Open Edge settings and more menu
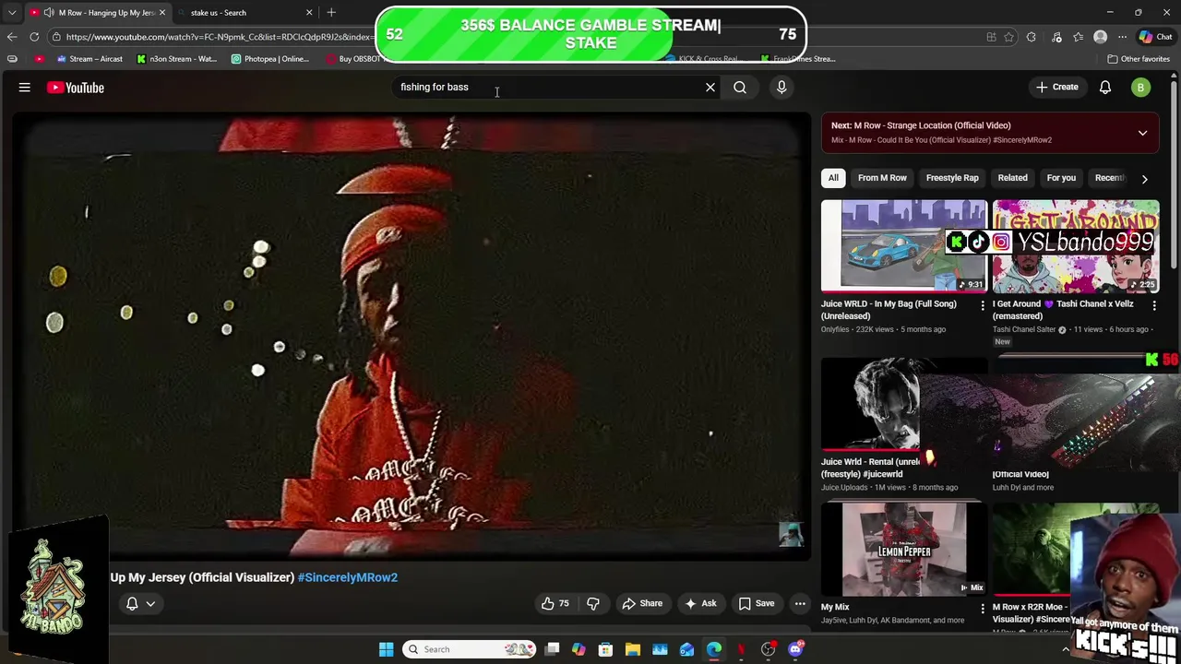 1122,37
